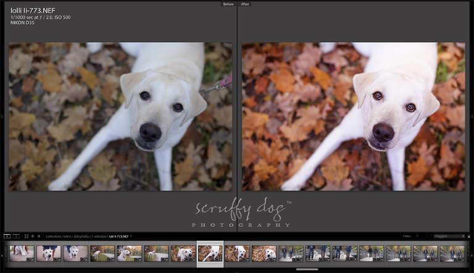Open Grid view from filmstrip toolbar
Image resolution: width=474 pixels, height=273 pixels.
click(26, 236)
